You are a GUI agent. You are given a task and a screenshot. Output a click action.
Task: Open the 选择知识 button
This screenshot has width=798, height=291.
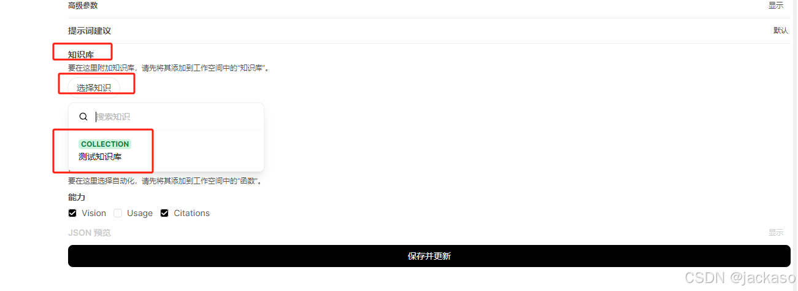coord(94,88)
